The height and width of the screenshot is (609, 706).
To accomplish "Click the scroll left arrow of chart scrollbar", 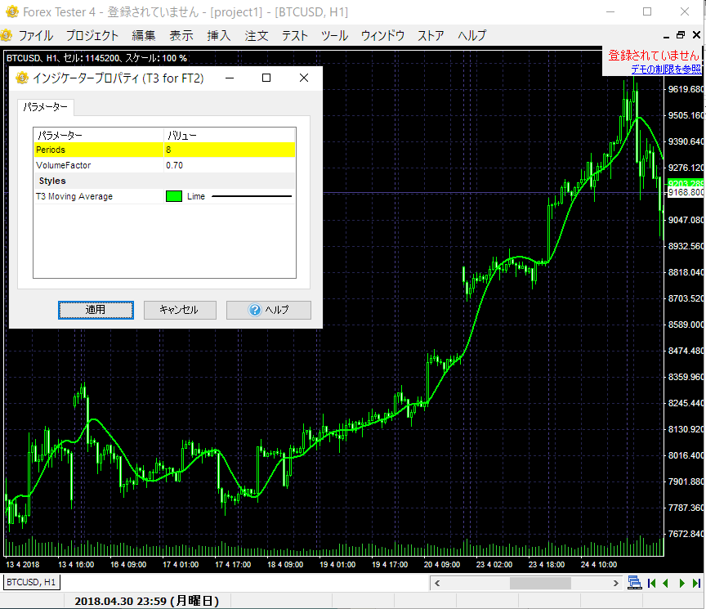I will (436, 584).
